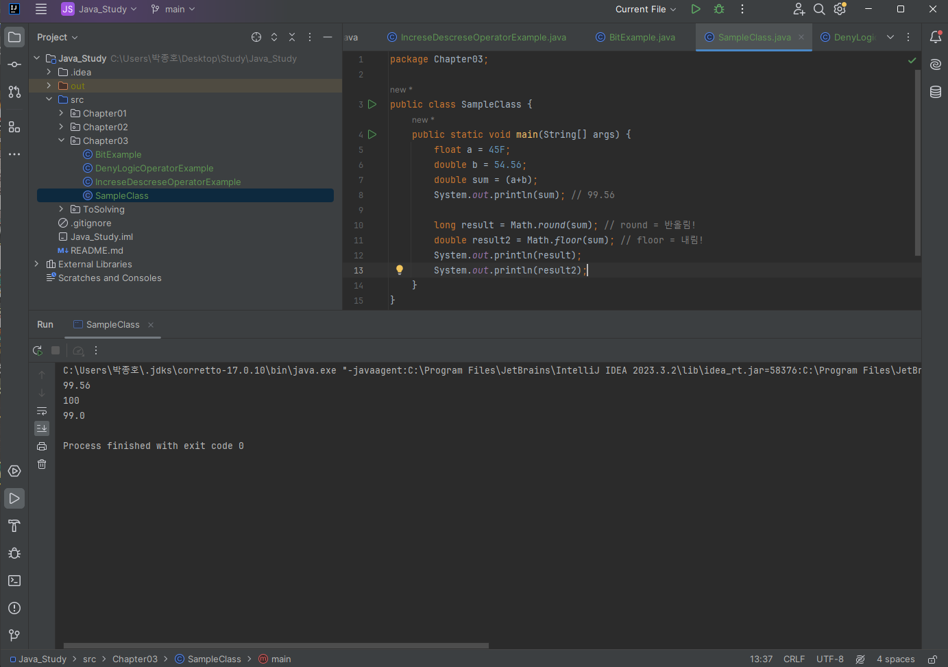The image size is (948, 667).
Task: Click the Rerun icon in Run panel
Action: click(x=38, y=350)
